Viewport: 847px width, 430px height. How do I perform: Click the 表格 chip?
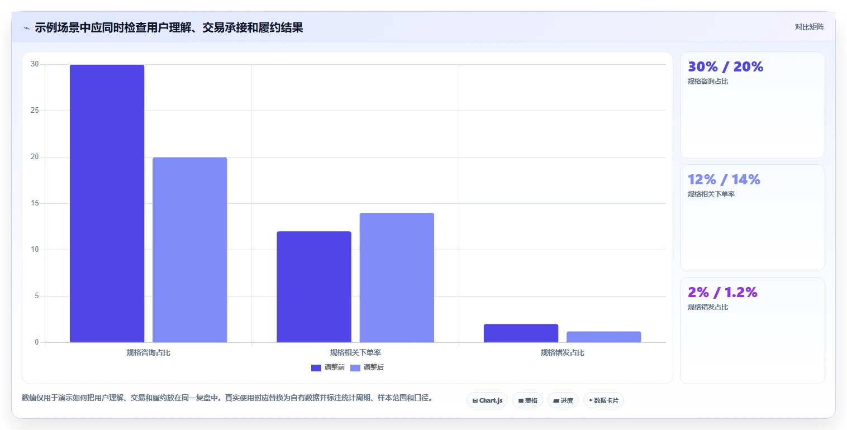tap(527, 400)
